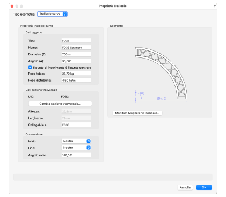The image size is (226, 197).
Task: Select the Diametro (D) input field
Action: [x=76, y=54]
